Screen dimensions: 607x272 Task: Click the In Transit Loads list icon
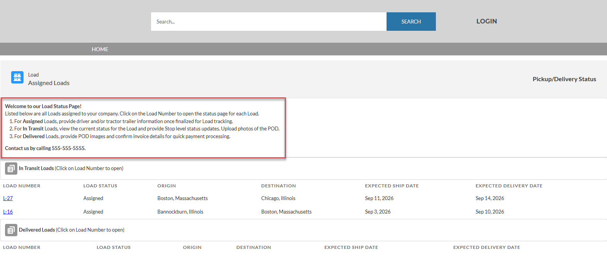11,169
